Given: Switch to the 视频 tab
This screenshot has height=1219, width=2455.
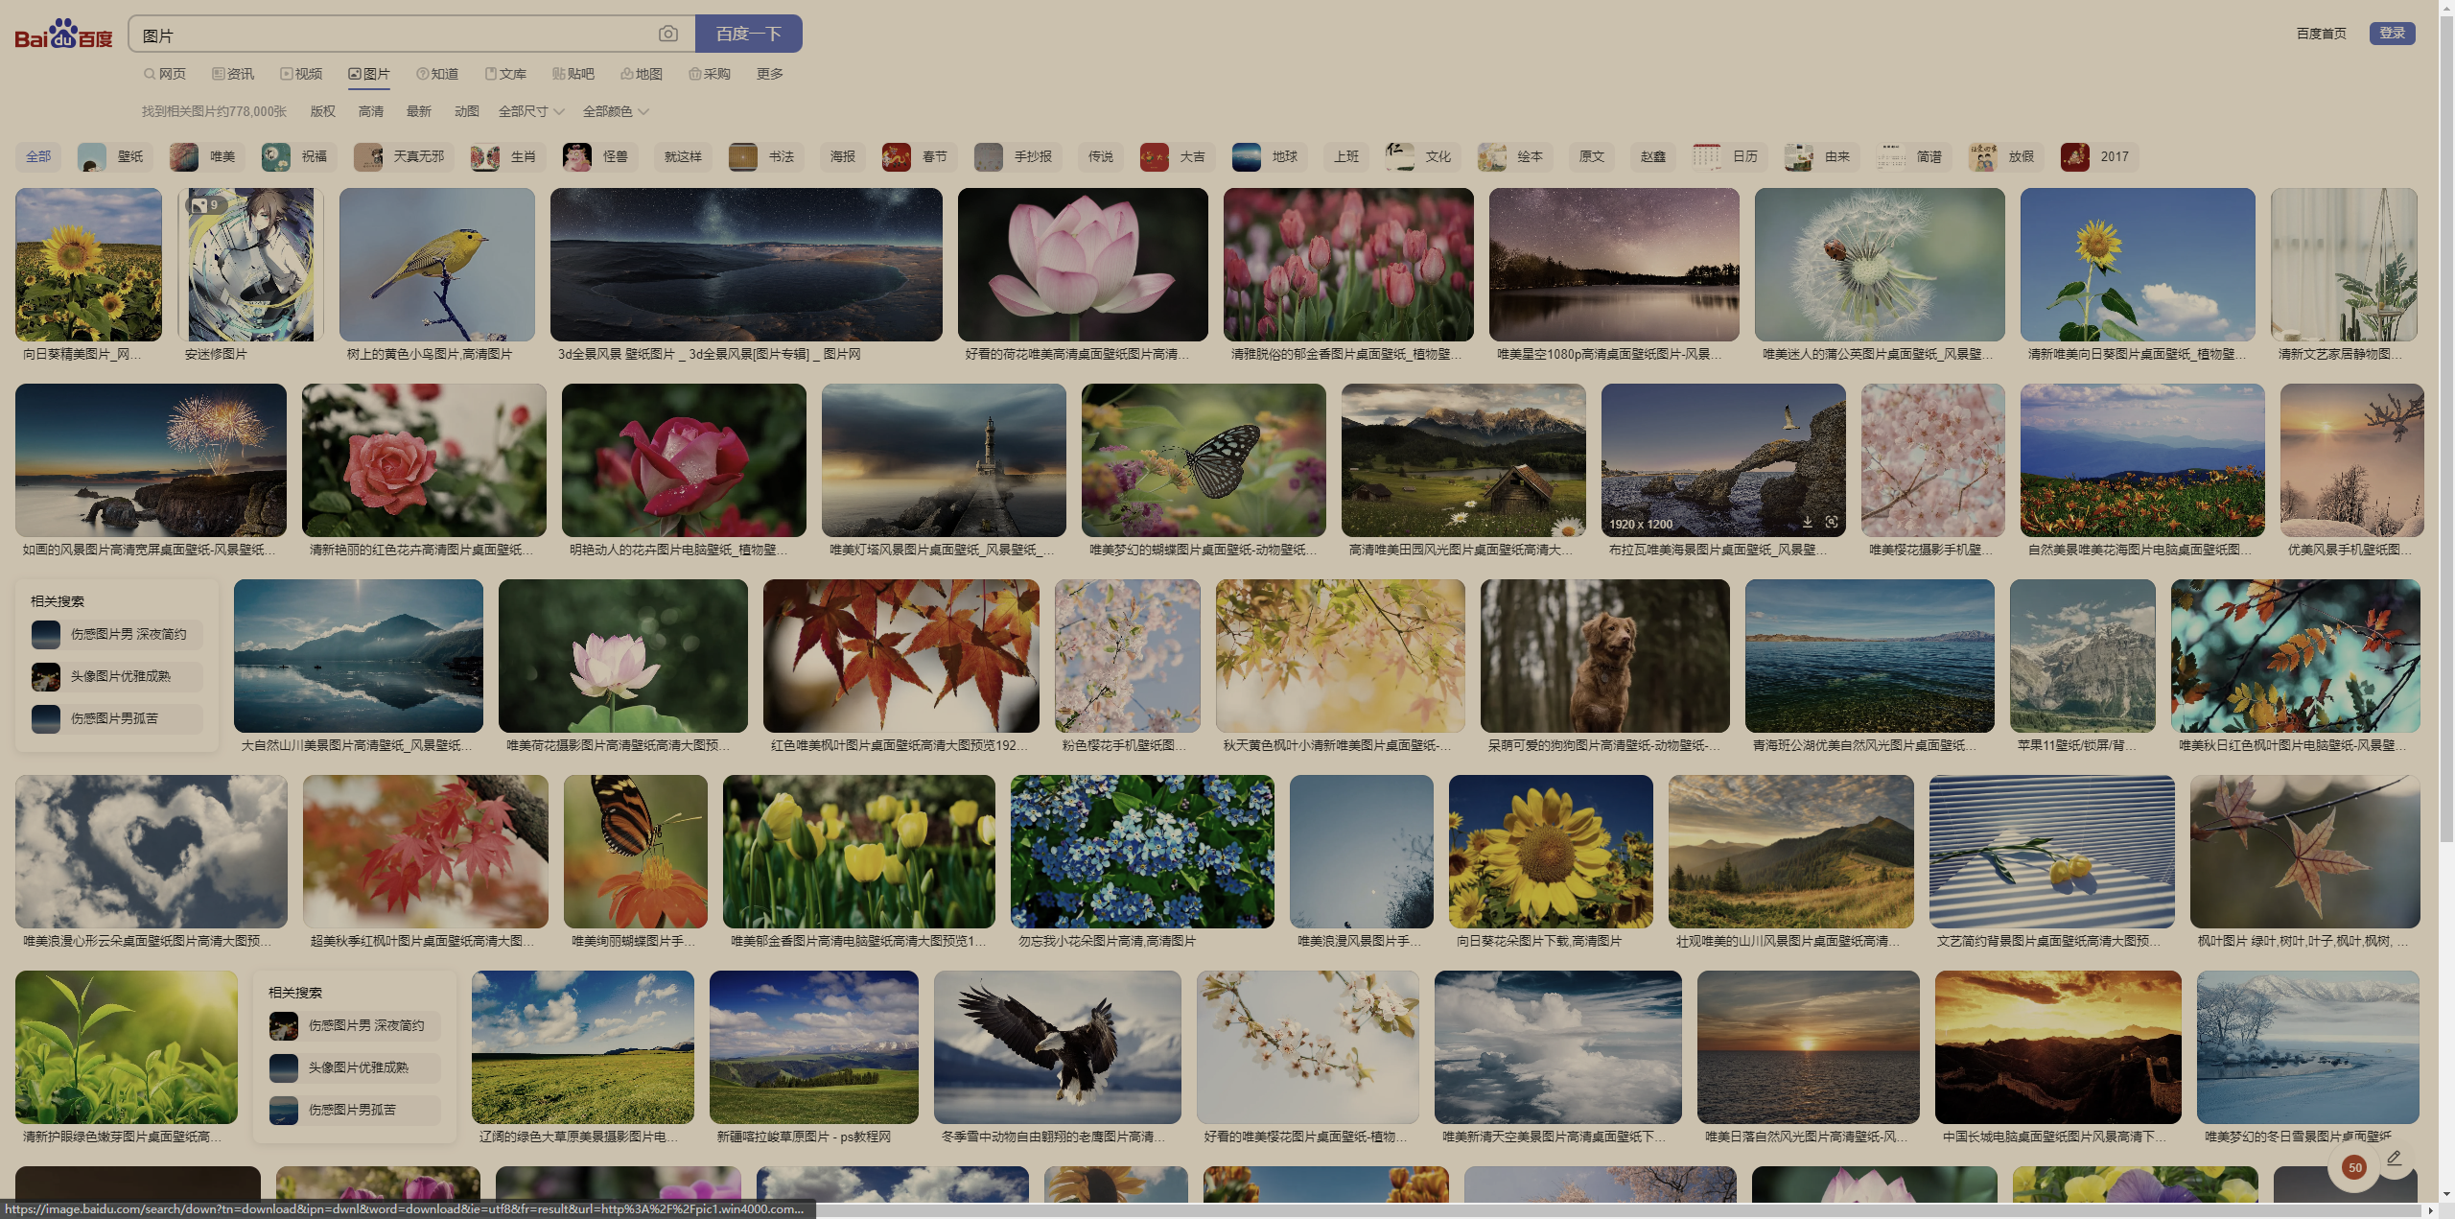Looking at the screenshot, I should [x=301, y=74].
